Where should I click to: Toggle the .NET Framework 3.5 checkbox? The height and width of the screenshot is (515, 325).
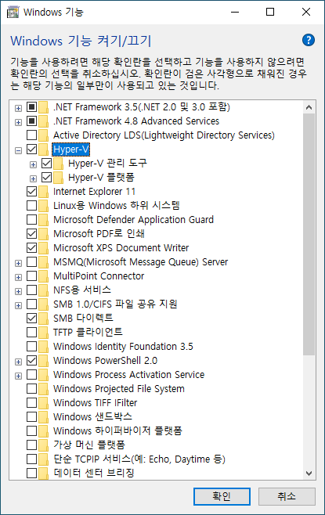coord(31,107)
